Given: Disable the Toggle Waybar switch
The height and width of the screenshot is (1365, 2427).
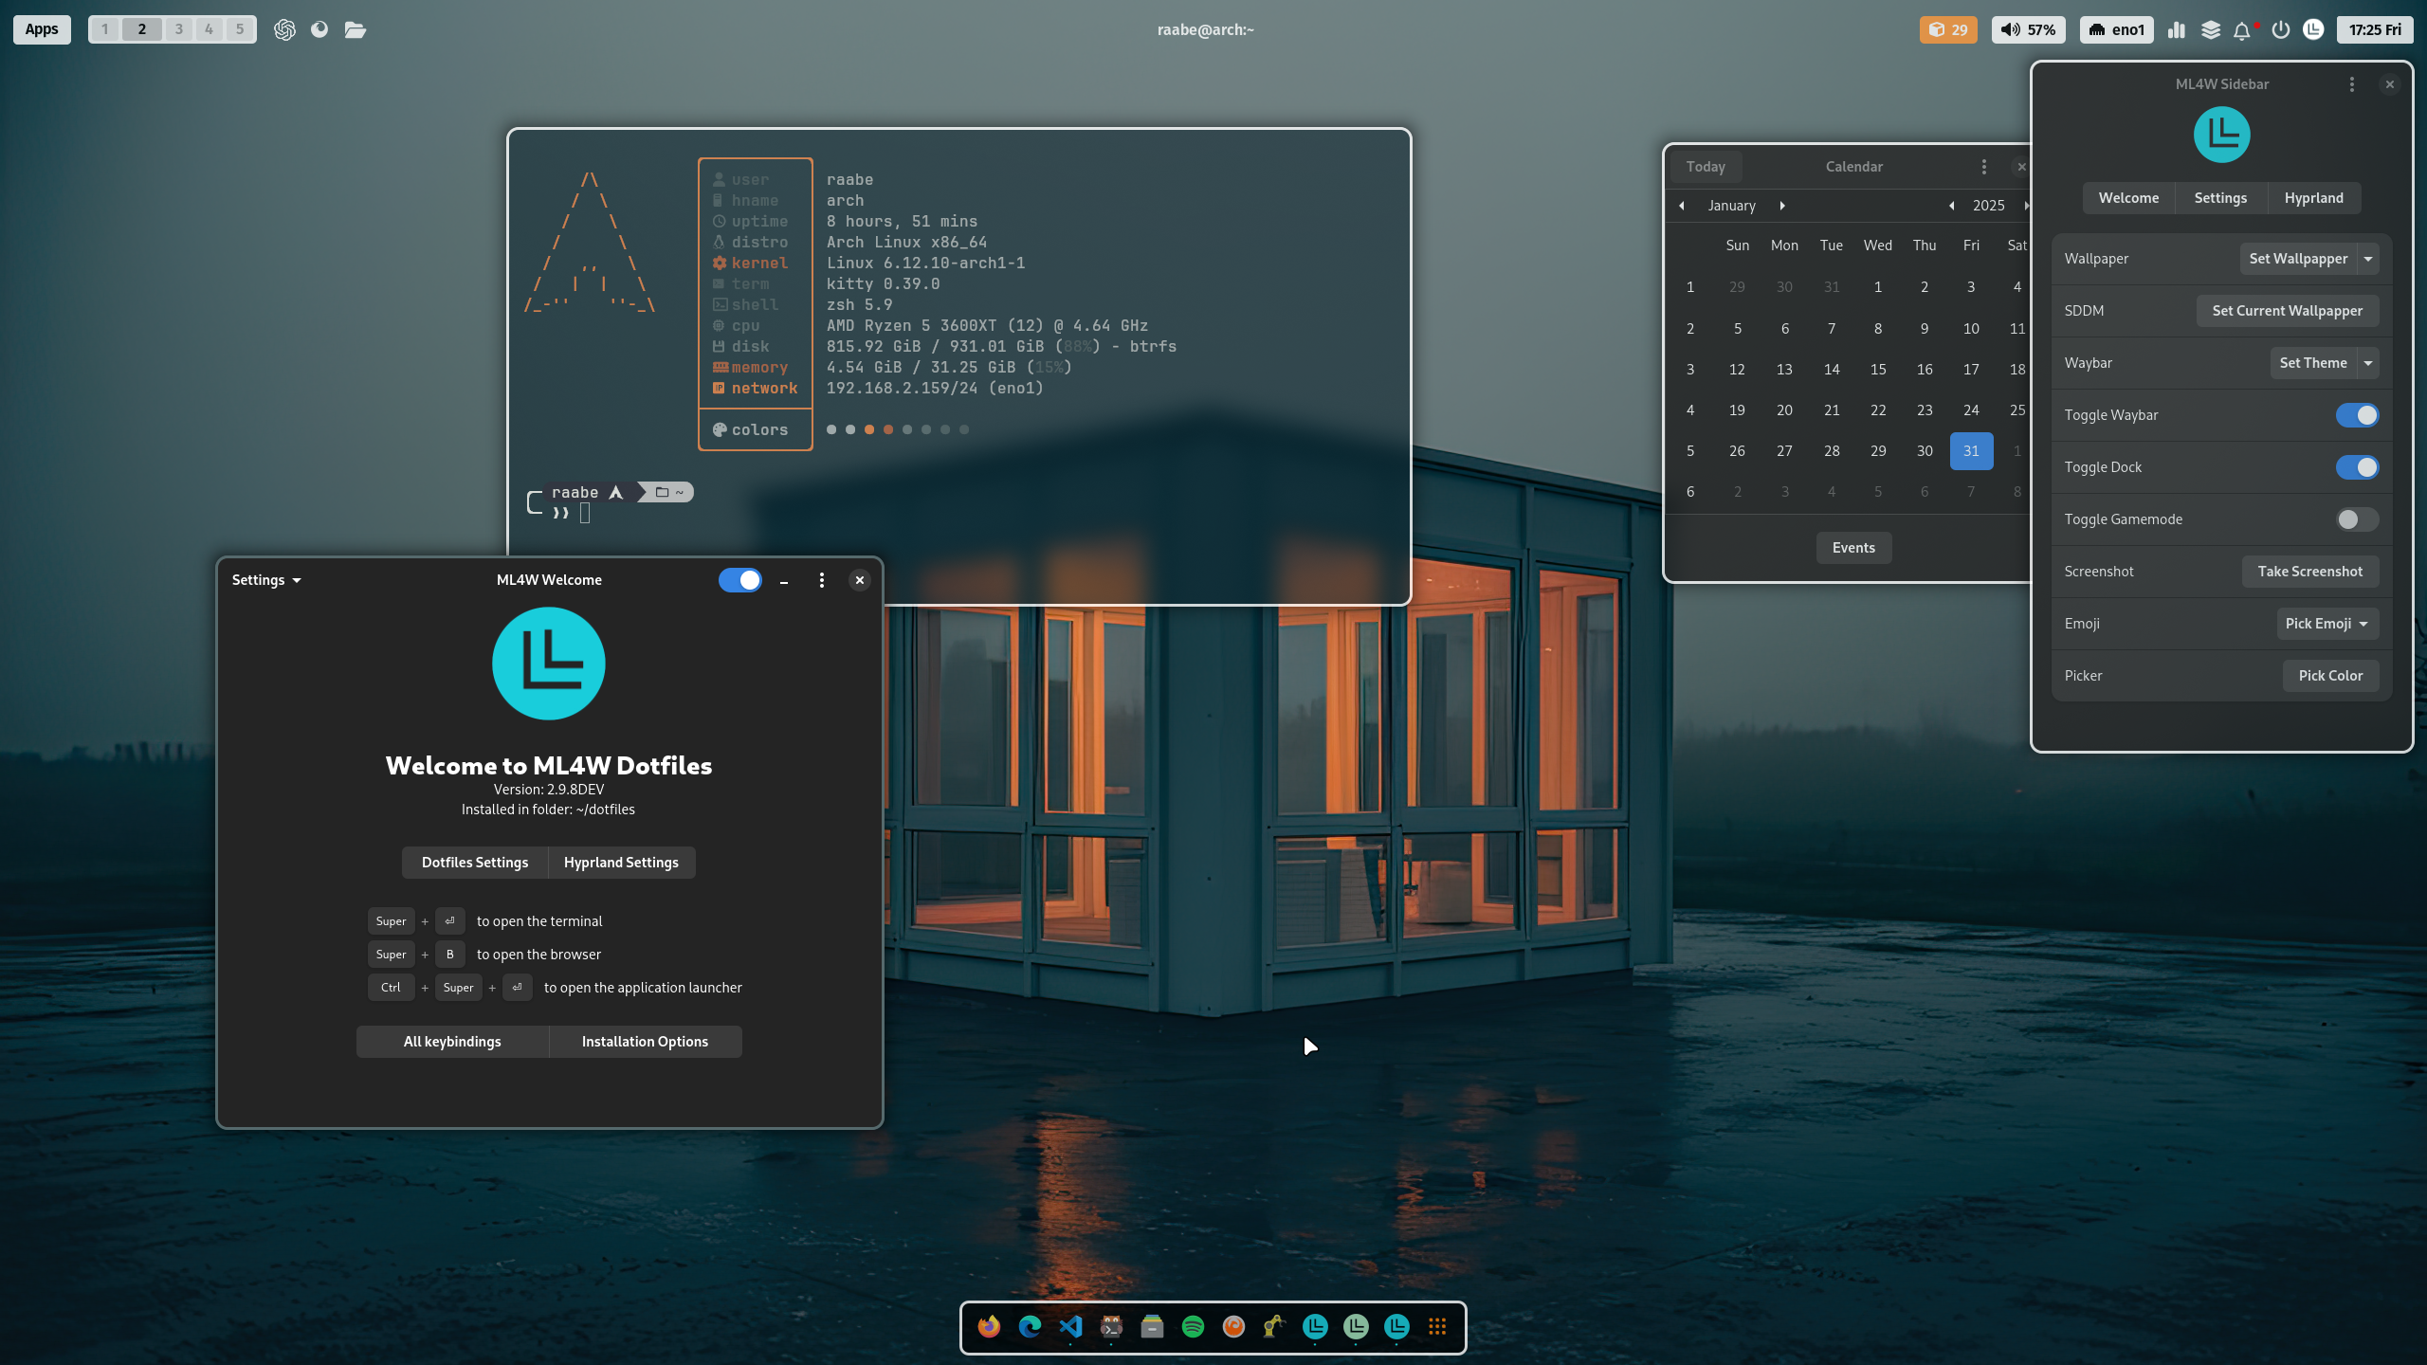Looking at the screenshot, I should click(2357, 415).
